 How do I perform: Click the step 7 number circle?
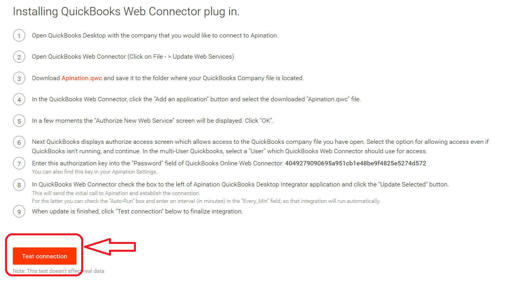tap(19, 163)
